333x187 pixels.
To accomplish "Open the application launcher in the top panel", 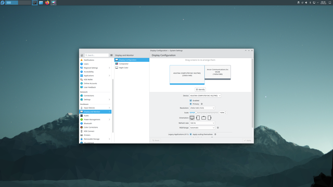I will (x=2, y=3).
